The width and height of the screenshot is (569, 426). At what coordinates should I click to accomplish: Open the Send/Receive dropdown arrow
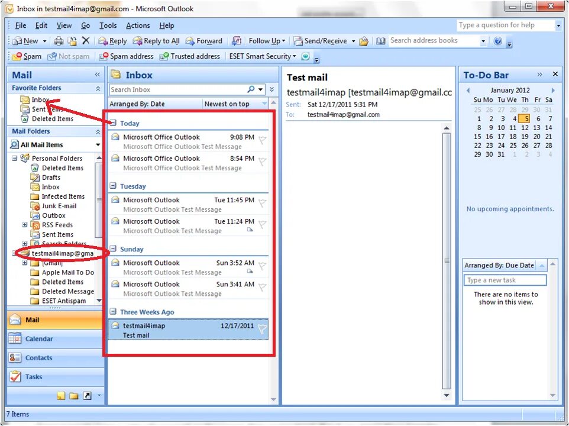click(353, 41)
